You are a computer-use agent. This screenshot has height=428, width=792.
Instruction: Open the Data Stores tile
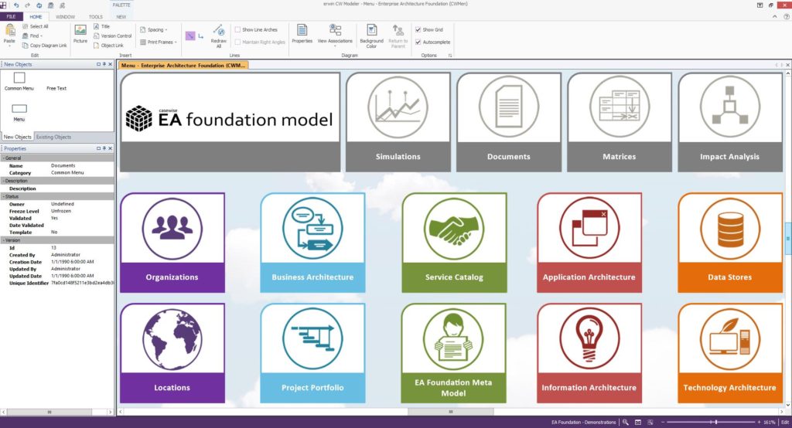[730, 243]
